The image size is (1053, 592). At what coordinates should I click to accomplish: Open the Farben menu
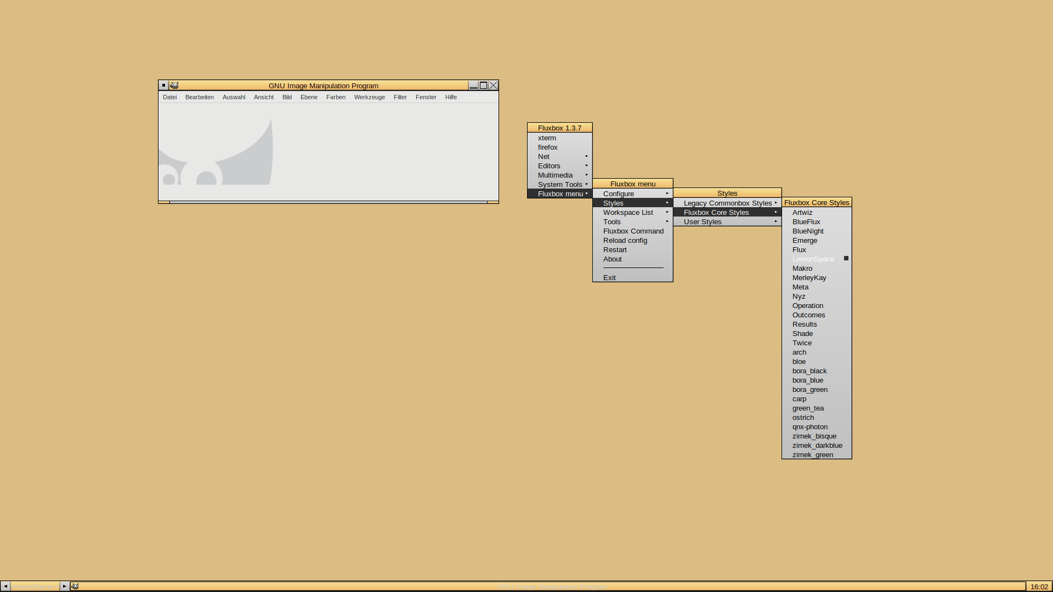pos(336,97)
